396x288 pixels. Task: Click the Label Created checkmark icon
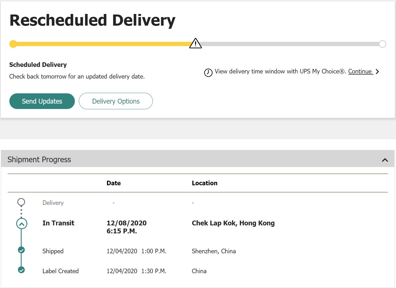pyautogui.click(x=21, y=270)
